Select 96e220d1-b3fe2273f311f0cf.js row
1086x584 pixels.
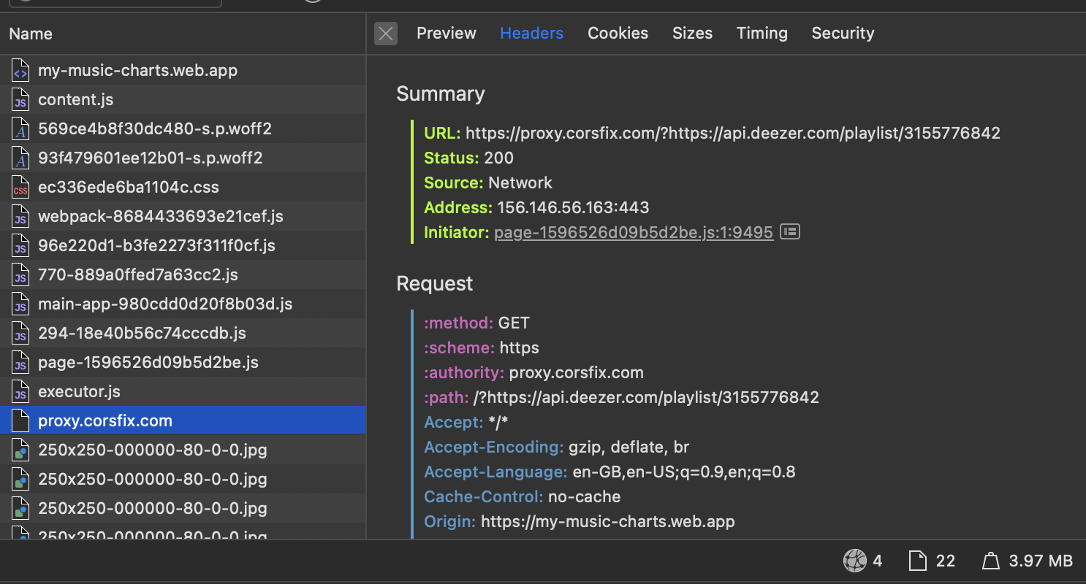183,246
